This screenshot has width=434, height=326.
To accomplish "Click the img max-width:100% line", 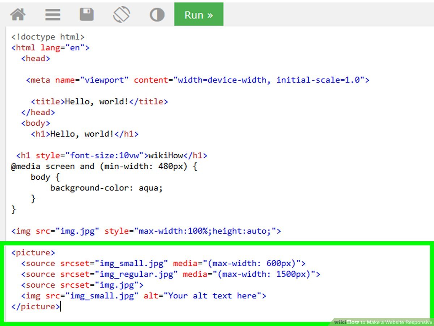I will 146,231.
